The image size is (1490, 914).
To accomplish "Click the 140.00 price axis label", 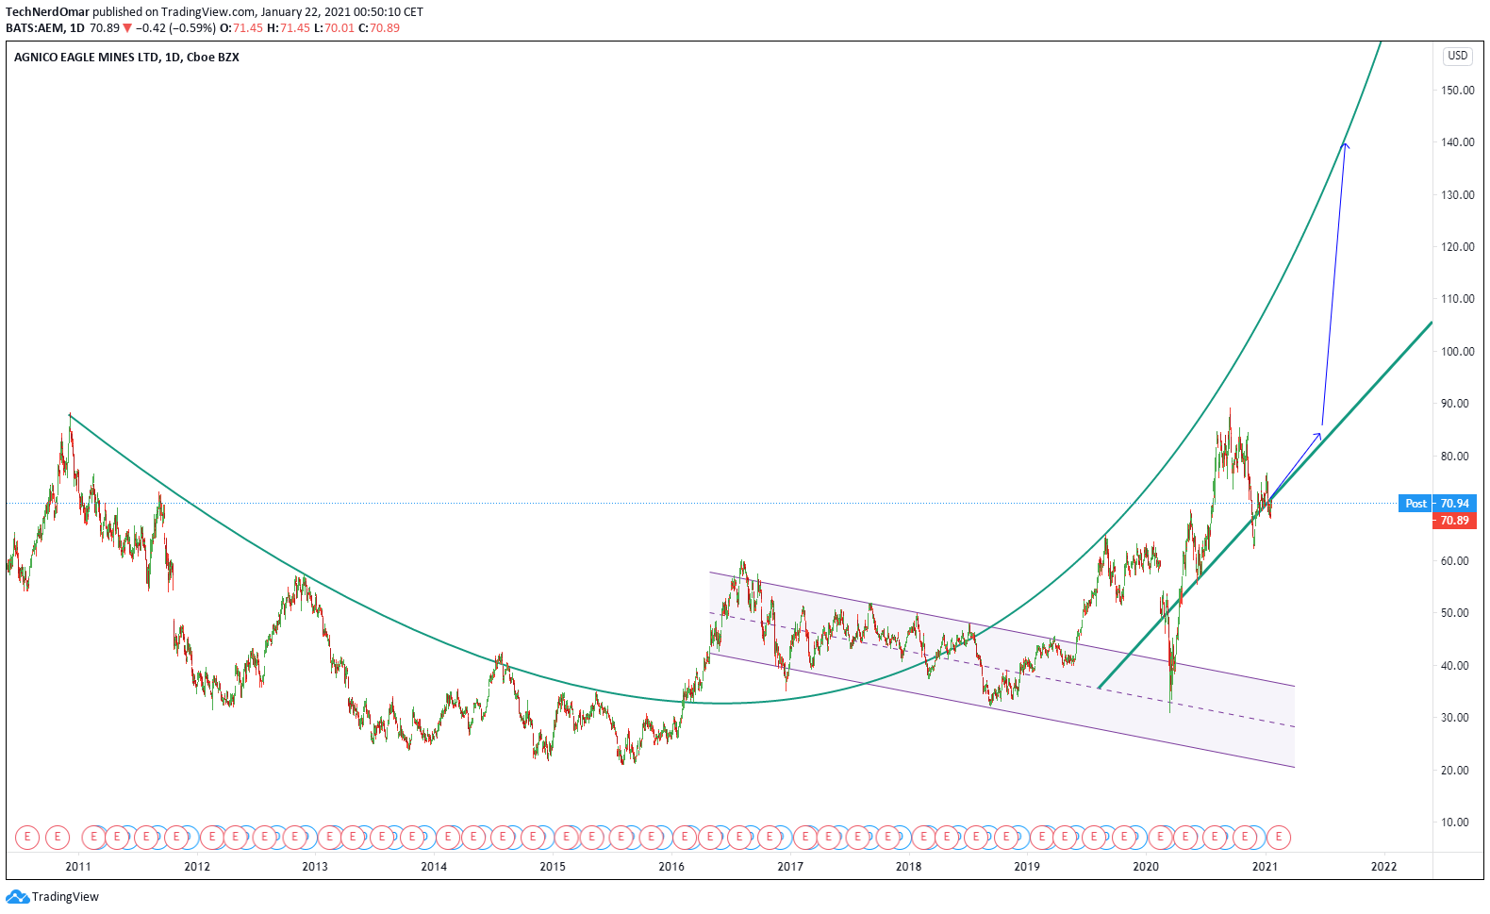I will pos(1457,142).
